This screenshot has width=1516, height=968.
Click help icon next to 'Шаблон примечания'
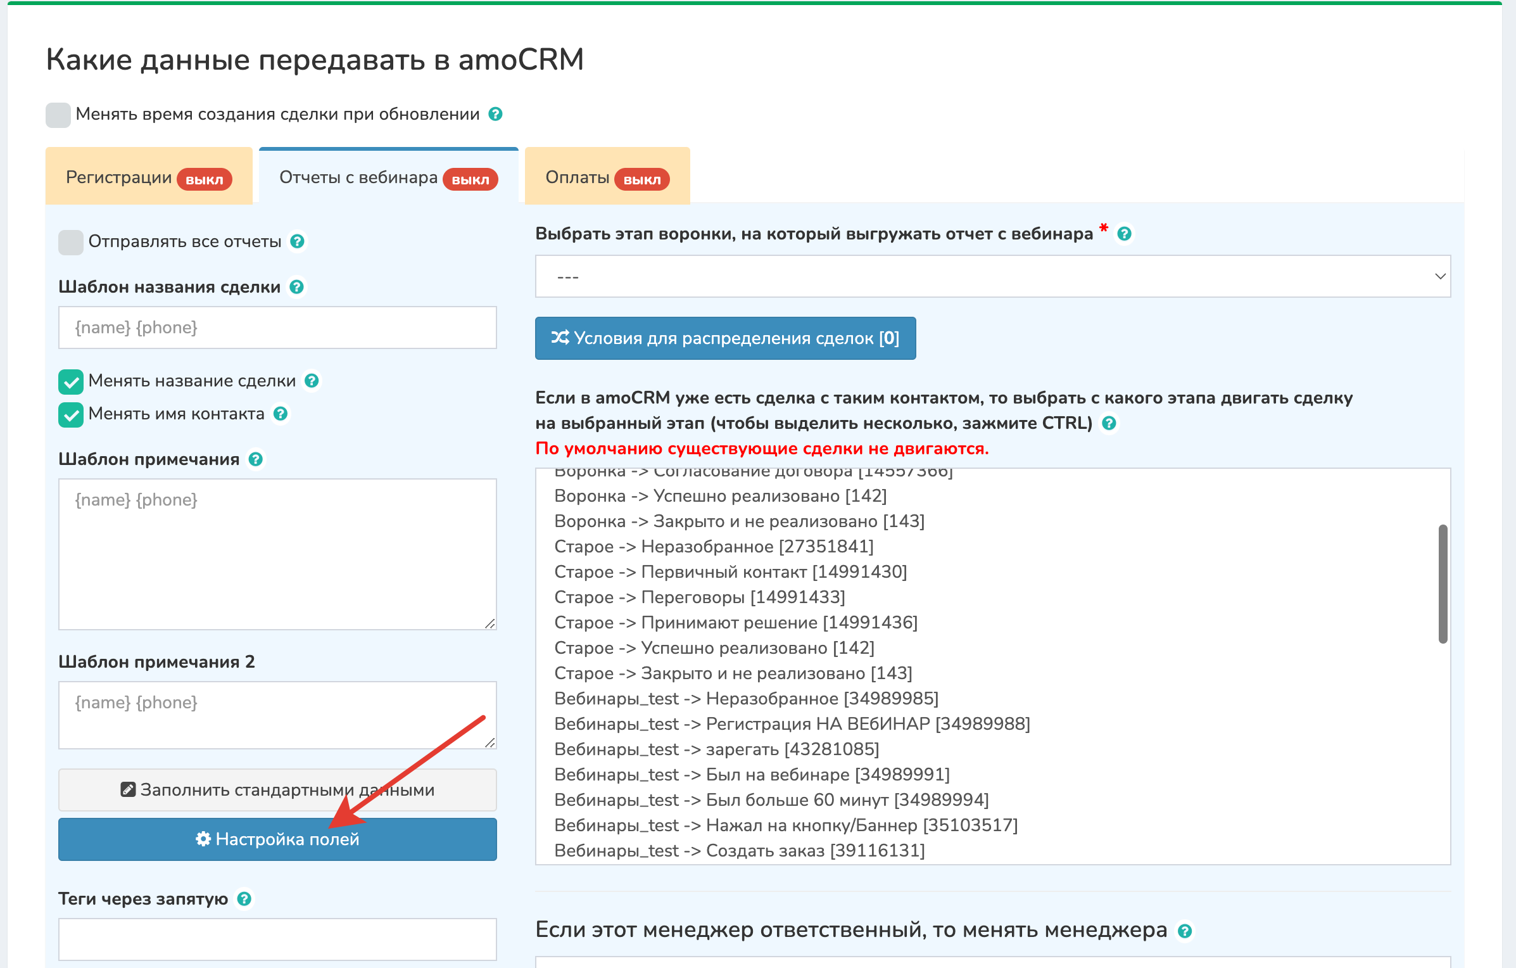(256, 459)
